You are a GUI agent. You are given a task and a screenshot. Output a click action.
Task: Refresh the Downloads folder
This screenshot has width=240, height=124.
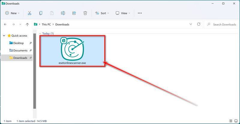tap(199, 24)
